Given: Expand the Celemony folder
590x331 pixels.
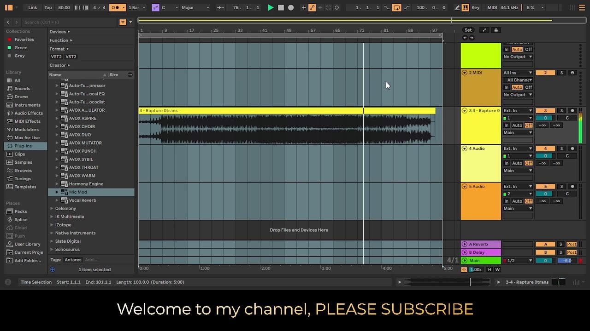Looking at the screenshot, I should (52, 209).
